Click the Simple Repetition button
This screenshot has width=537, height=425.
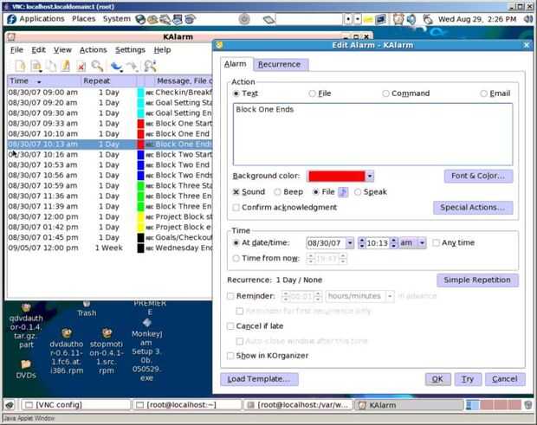(477, 280)
